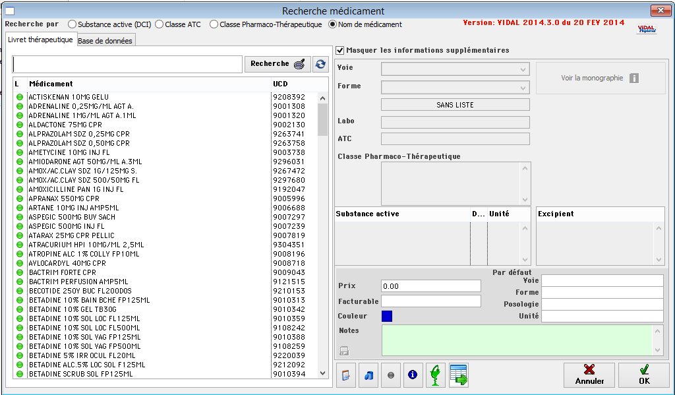Screen dimensions: 675x395
Task: Click Voir la monographie button
Action: tap(601, 78)
